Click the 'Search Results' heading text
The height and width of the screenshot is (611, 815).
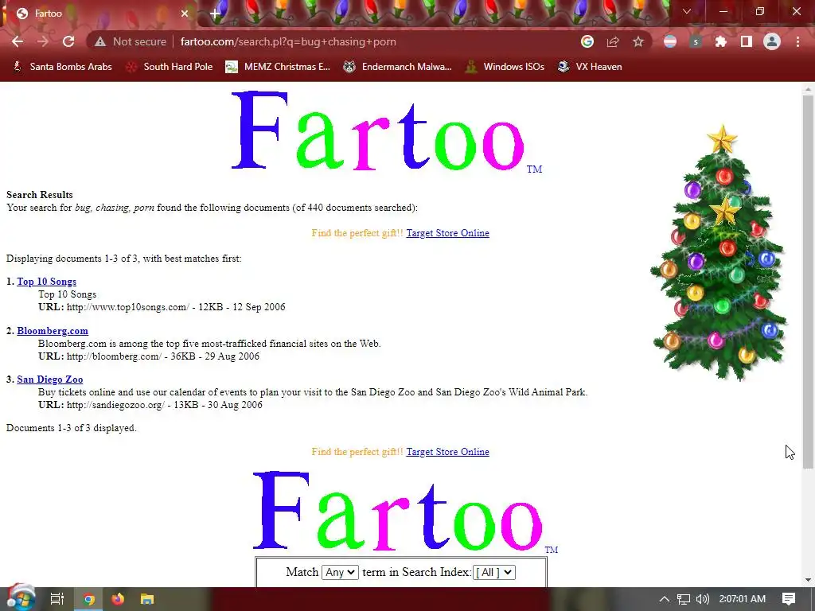coord(40,195)
